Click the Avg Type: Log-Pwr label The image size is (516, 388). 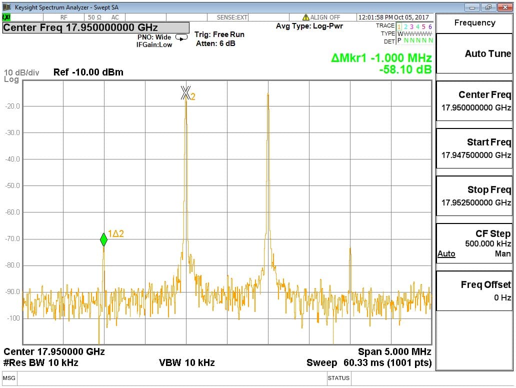[309, 26]
